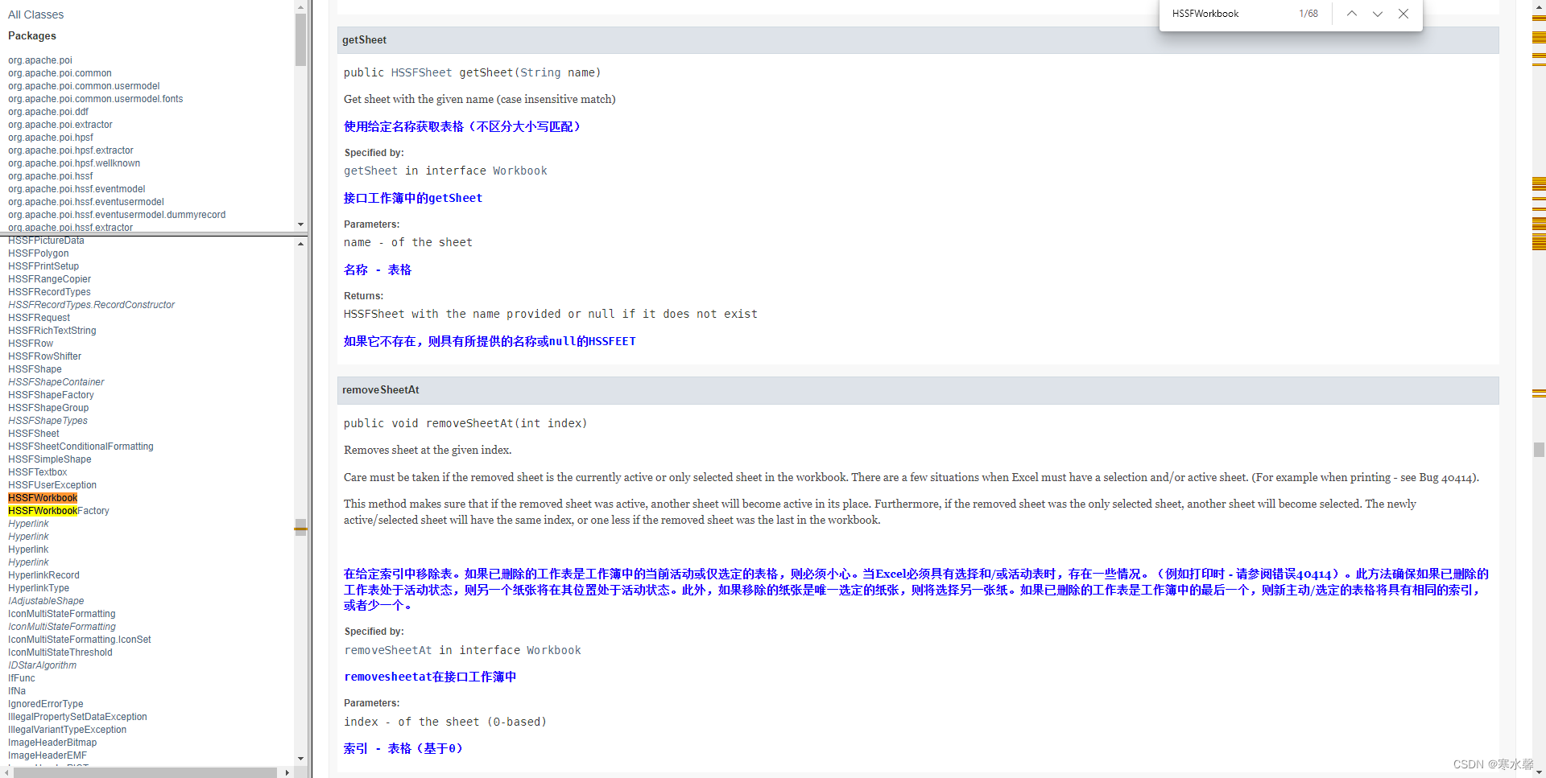Open HSSFRichTextString class
Viewport: 1546px width, 778px height.
pyautogui.click(x=52, y=331)
